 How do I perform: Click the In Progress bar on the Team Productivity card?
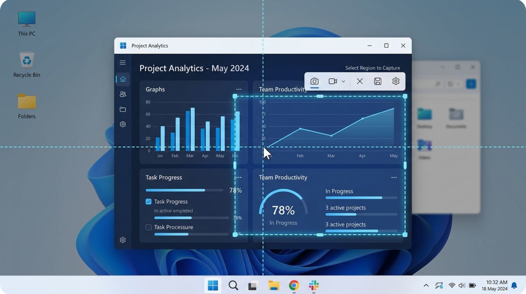click(x=361, y=198)
